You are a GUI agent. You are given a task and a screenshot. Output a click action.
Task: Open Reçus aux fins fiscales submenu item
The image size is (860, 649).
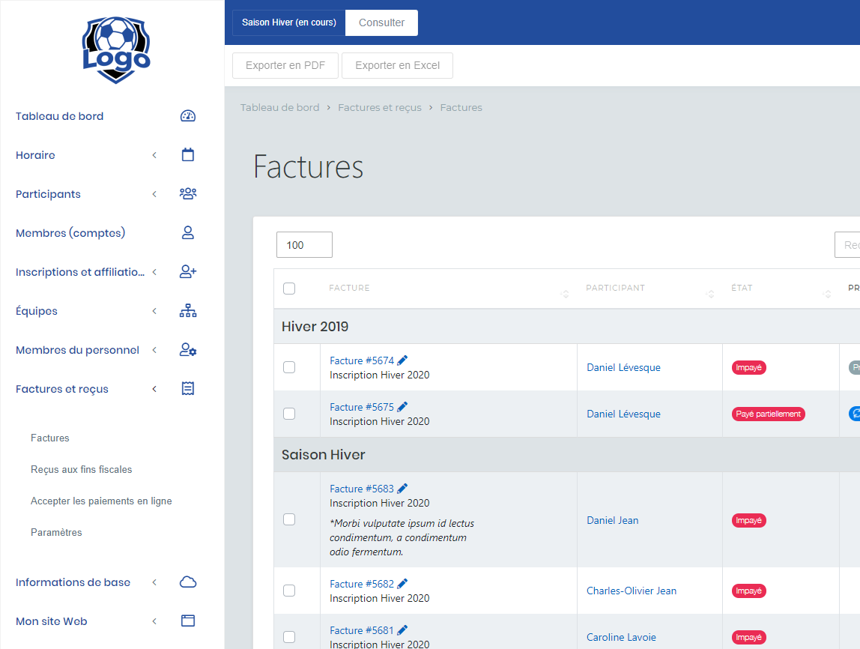point(81,470)
